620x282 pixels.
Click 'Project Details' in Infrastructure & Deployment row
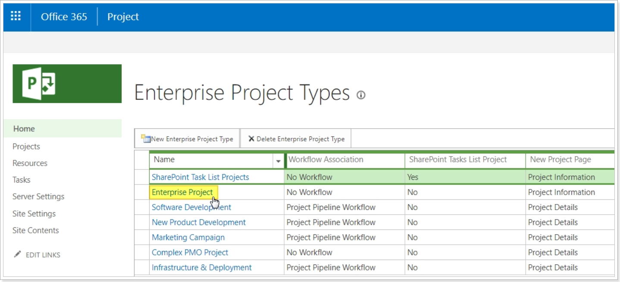pos(553,267)
